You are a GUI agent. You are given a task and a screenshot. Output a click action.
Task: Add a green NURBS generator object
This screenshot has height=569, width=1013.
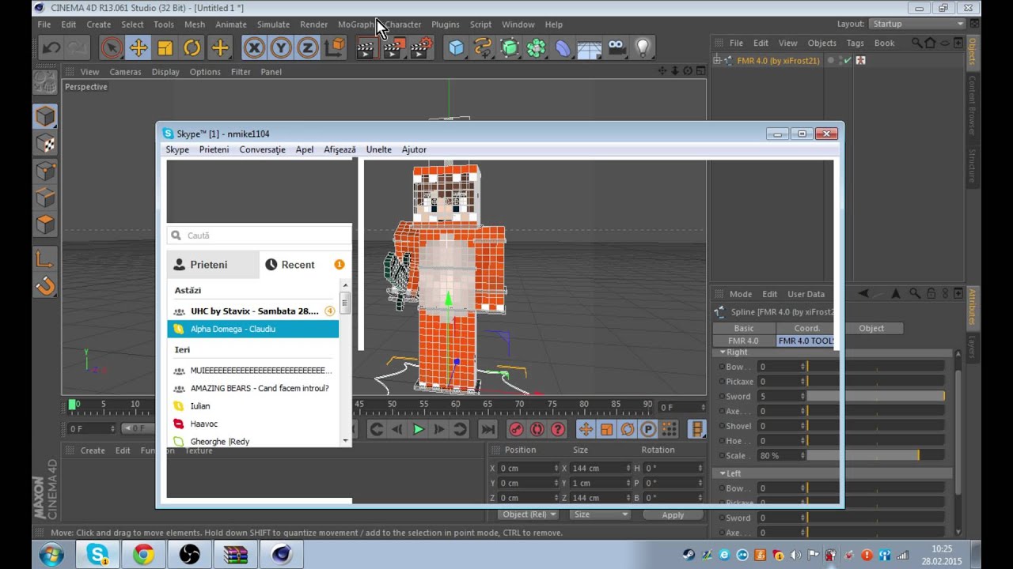pyautogui.click(x=510, y=48)
